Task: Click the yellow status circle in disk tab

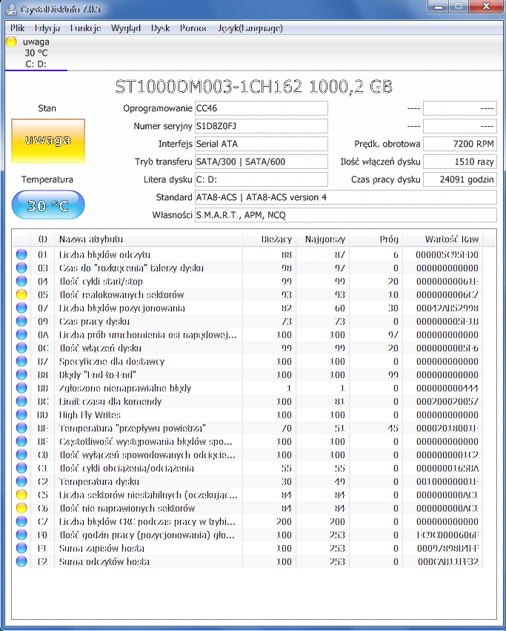Action: [x=11, y=42]
